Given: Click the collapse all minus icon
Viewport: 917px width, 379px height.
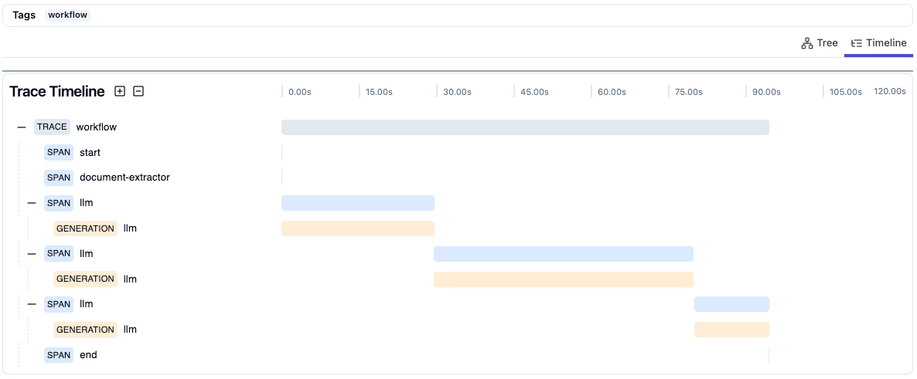Looking at the screenshot, I should [x=138, y=91].
